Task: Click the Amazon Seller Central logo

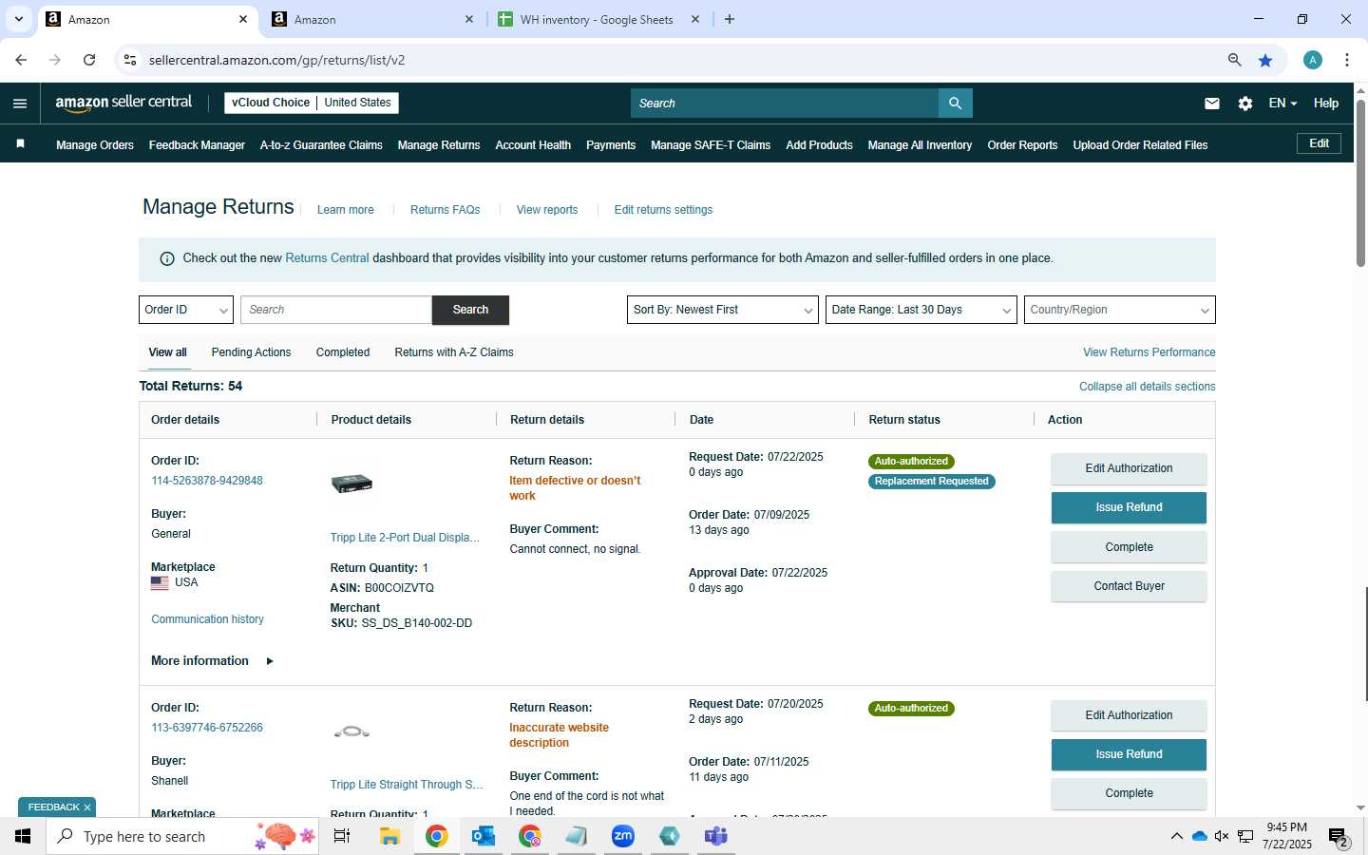Action: pyautogui.click(x=123, y=103)
